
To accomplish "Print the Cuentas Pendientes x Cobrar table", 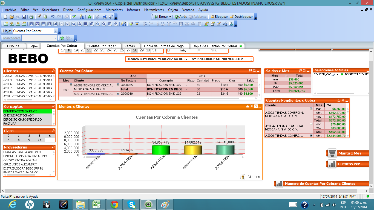I will 339,100.
